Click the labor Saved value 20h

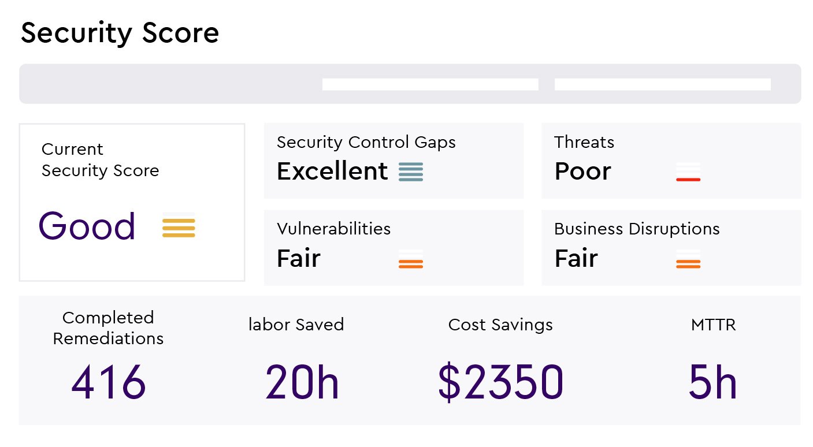(x=302, y=383)
